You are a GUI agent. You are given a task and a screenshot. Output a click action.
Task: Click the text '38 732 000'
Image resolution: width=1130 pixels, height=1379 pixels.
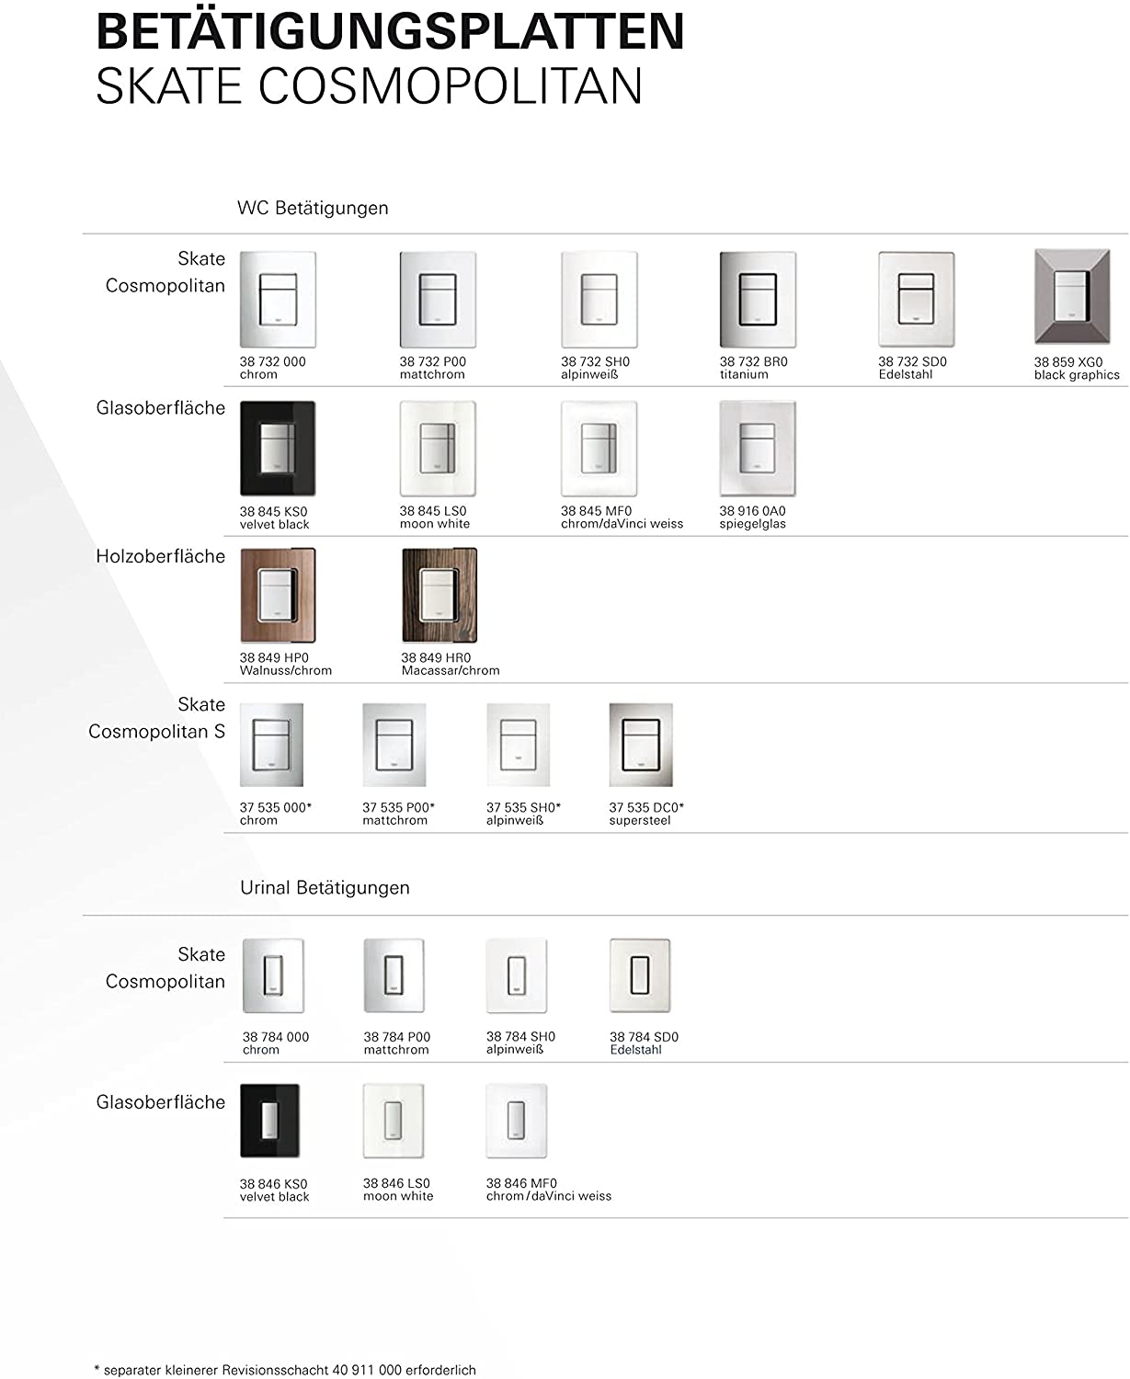click(x=273, y=362)
